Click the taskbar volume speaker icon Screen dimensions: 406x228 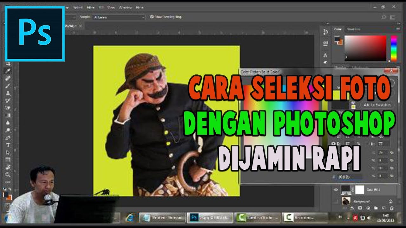point(369,218)
